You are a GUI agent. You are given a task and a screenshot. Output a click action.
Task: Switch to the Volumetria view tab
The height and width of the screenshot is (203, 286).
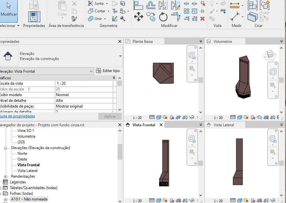[x=225, y=42]
